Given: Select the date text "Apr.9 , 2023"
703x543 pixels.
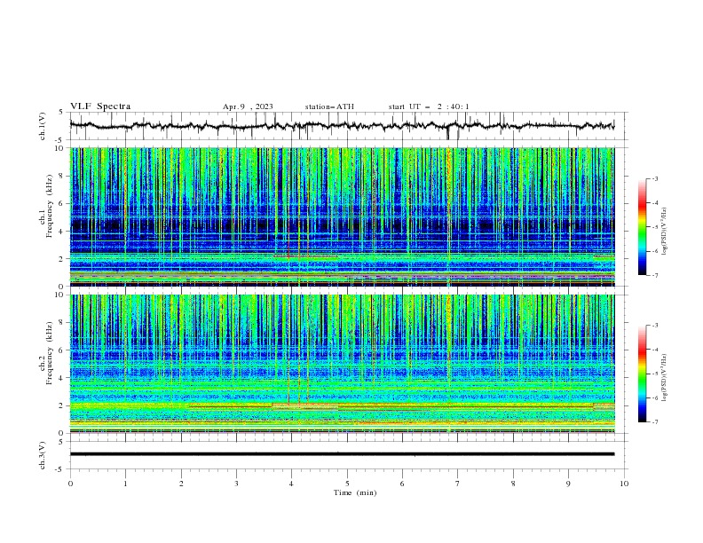Looking at the screenshot, I should 248,106.
